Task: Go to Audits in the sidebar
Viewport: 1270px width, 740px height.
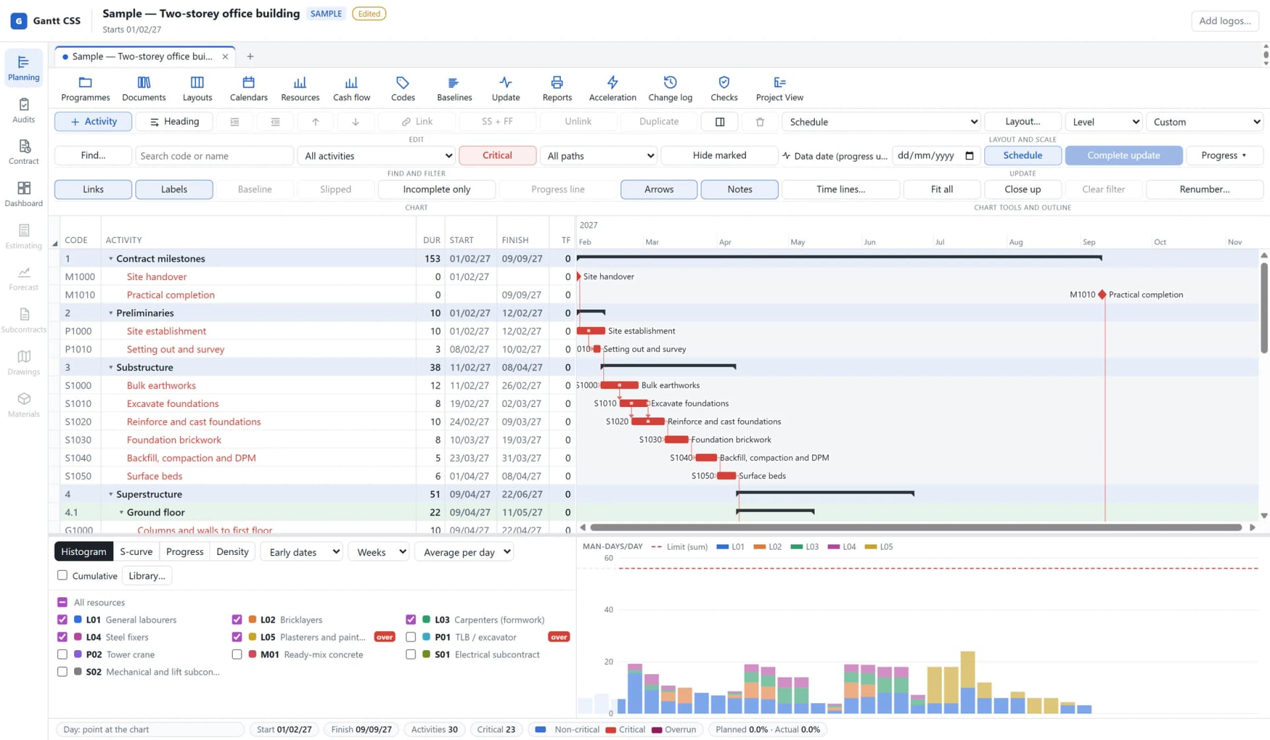Action: click(24, 110)
